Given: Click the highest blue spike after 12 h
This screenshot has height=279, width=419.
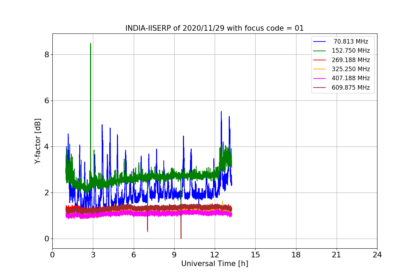Looking at the screenshot, I should tap(221, 112).
